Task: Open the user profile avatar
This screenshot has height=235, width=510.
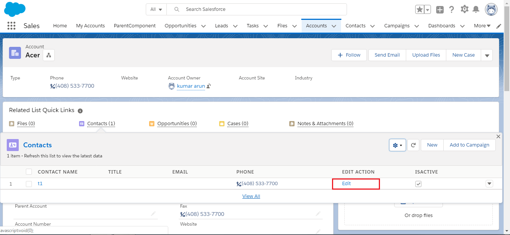Action: coord(491,9)
